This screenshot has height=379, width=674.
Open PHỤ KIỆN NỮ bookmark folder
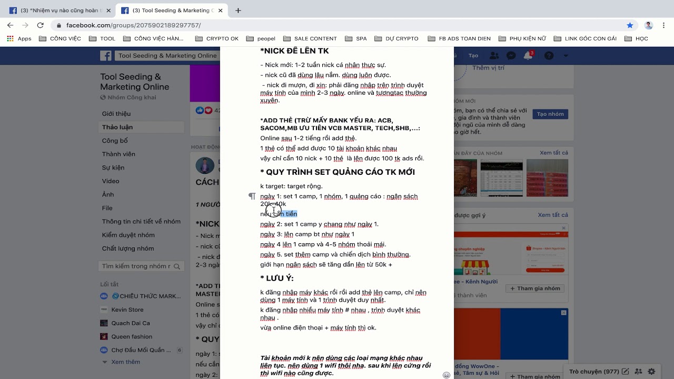click(x=522, y=38)
